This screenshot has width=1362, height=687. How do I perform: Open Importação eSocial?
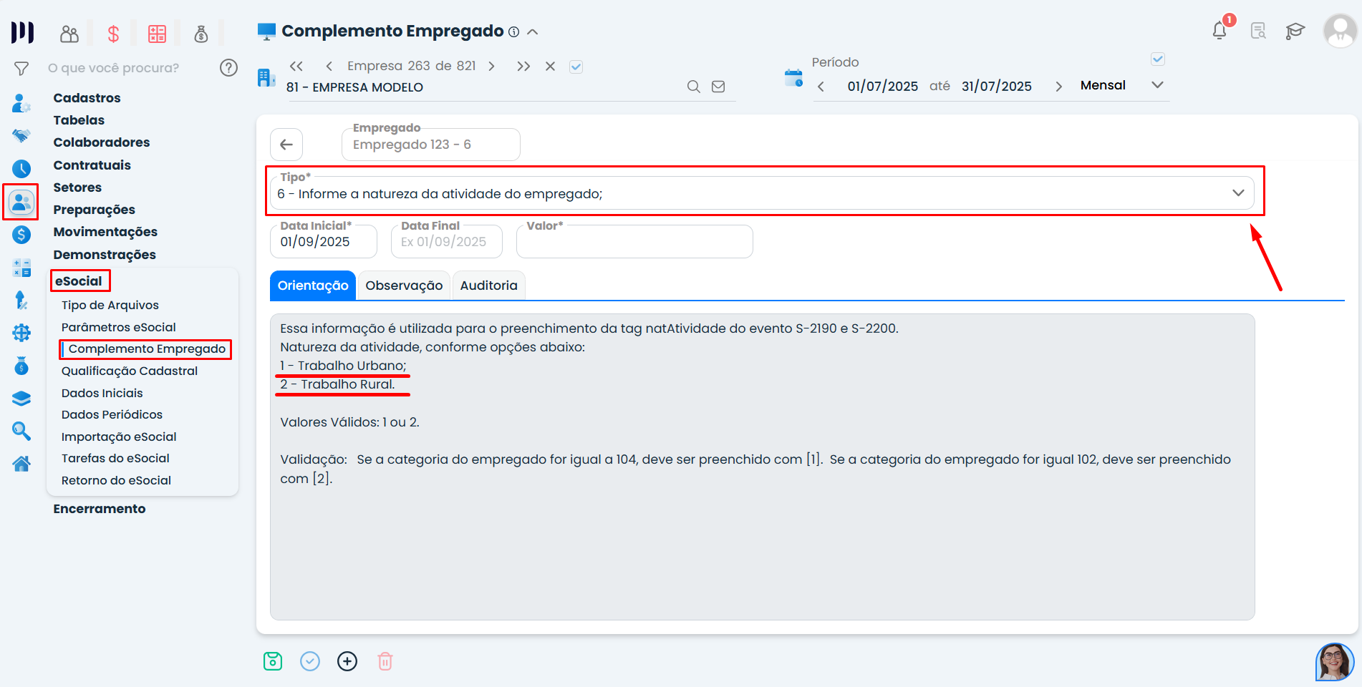coord(119,437)
